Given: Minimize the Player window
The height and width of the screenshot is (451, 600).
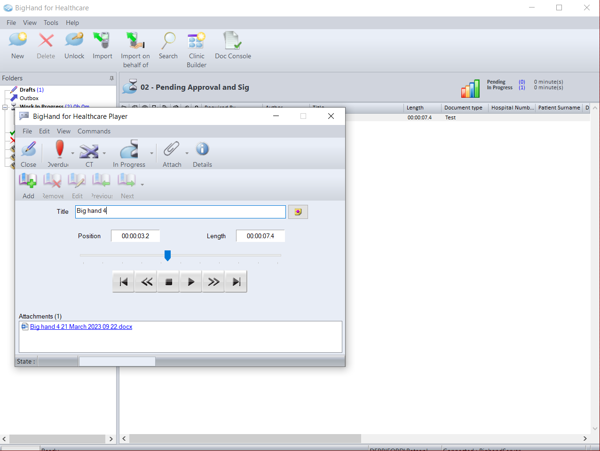Looking at the screenshot, I should pyautogui.click(x=276, y=116).
